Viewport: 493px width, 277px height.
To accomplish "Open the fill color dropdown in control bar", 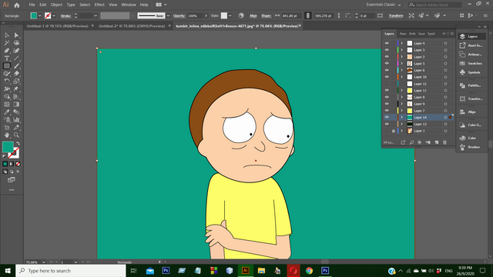I will point(39,15).
